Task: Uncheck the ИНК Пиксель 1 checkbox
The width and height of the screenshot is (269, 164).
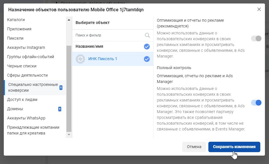Action: [x=147, y=59]
